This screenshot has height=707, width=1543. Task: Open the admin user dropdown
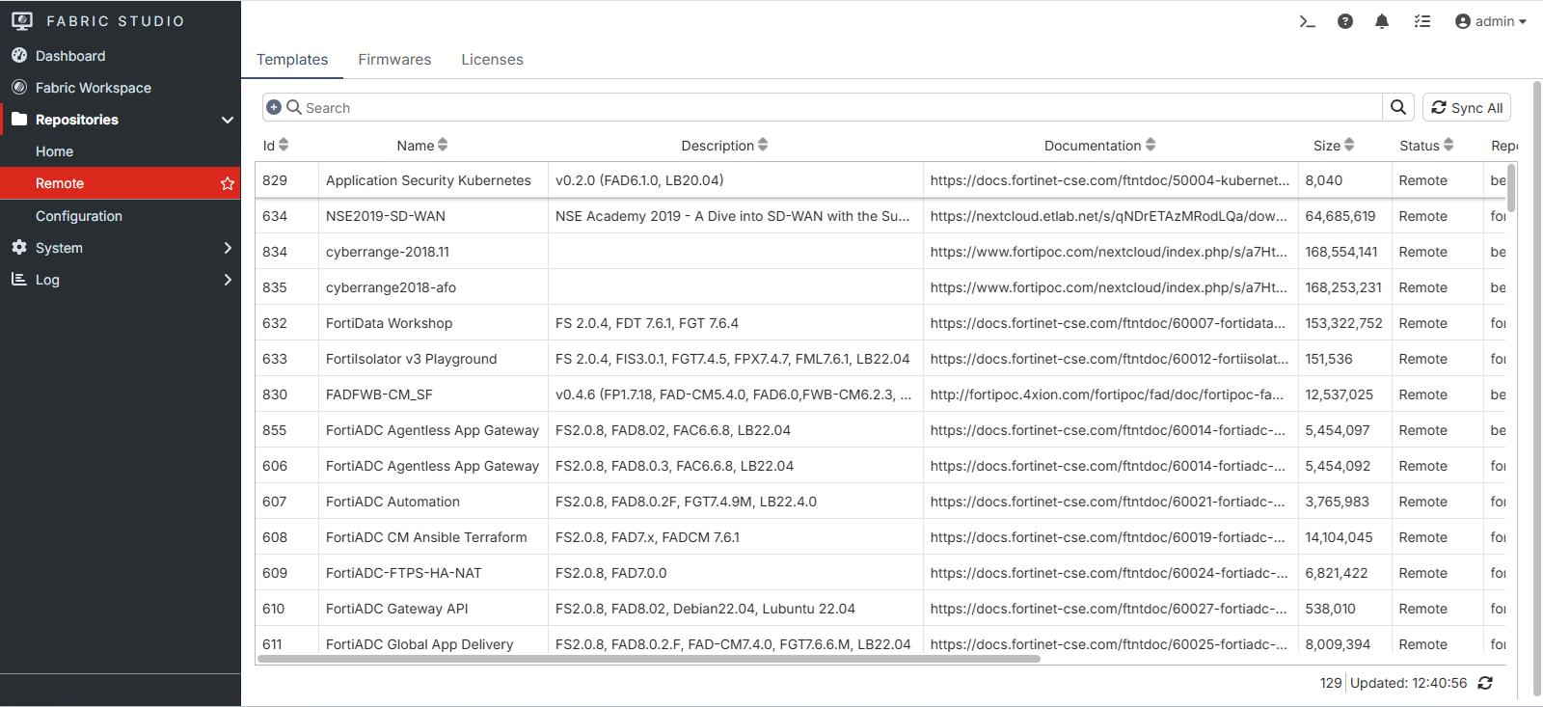click(x=1490, y=21)
